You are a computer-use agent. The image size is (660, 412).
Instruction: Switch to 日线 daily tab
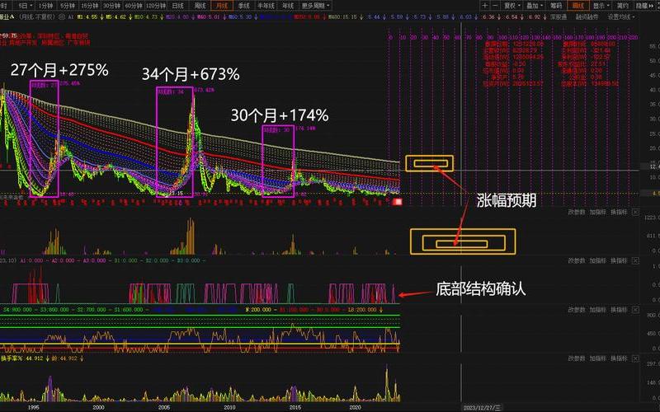click(178, 6)
